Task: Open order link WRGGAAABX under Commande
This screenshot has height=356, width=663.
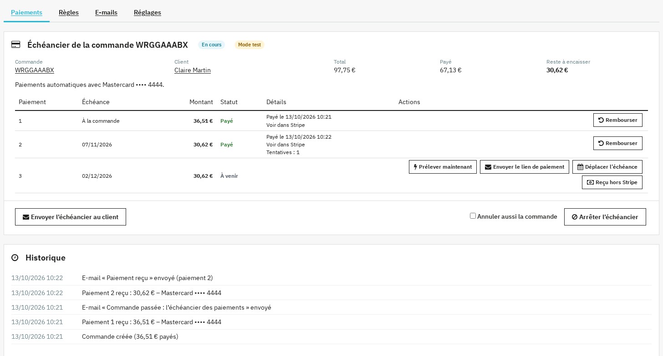Action: [35, 70]
